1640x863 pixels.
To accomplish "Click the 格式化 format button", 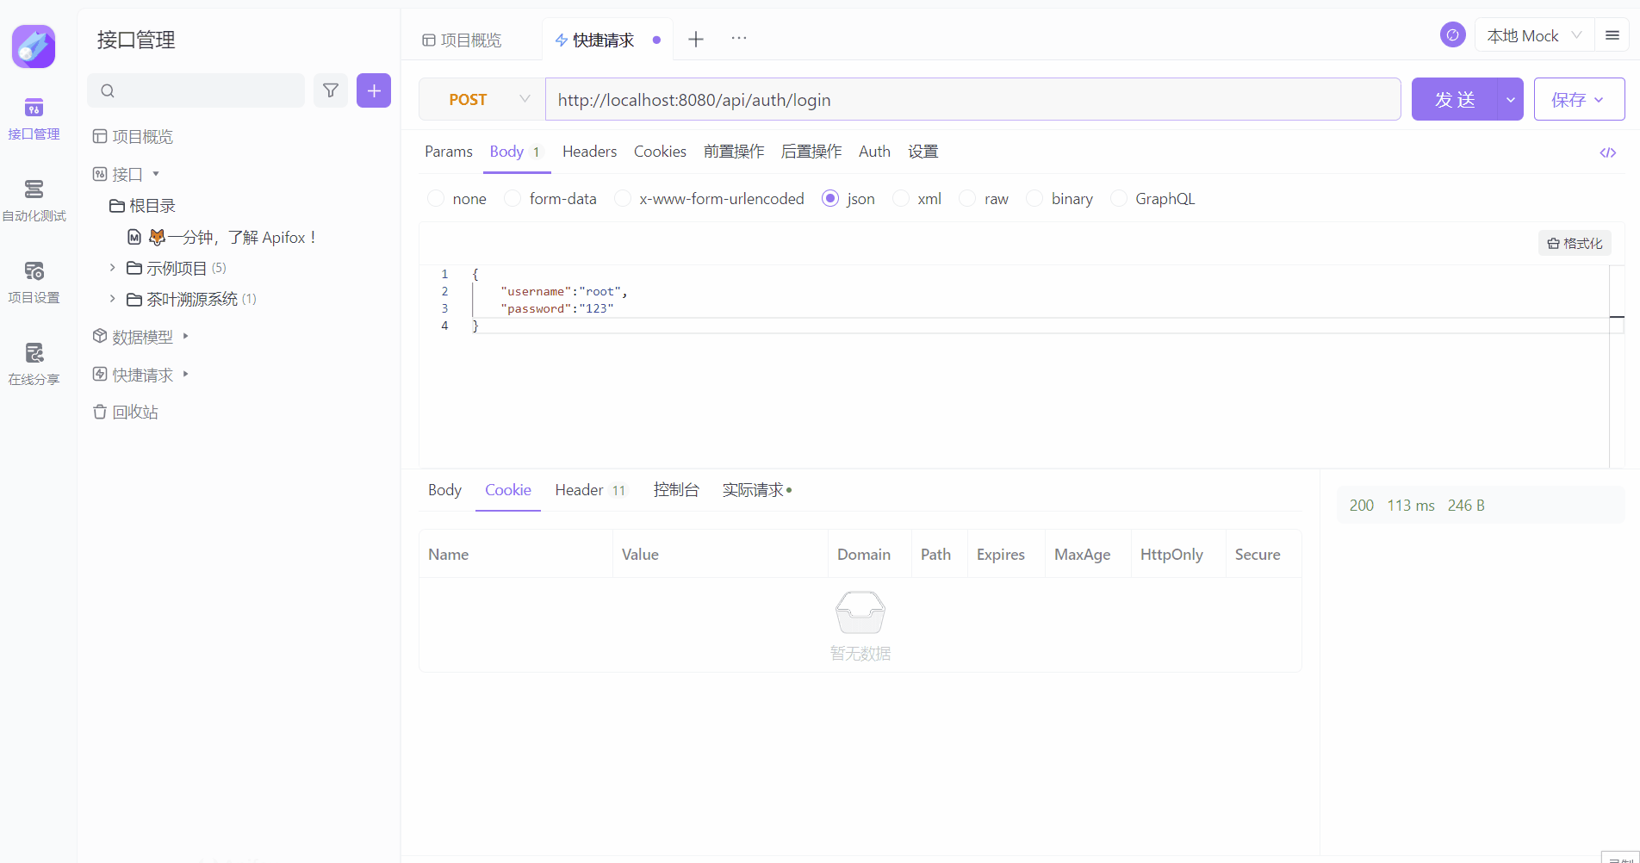I will coord(1575,244).
